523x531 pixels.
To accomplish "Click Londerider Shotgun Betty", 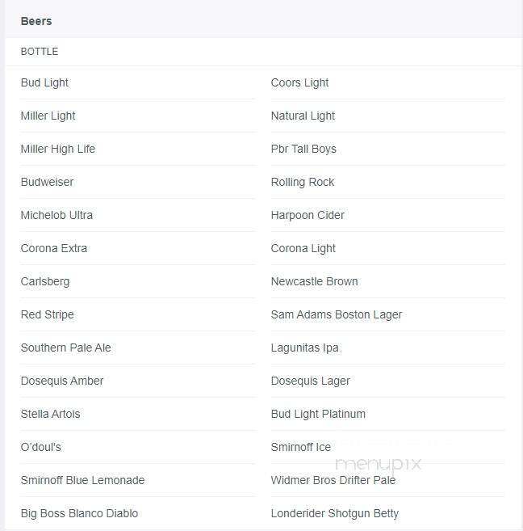I will tap(334, 513).
